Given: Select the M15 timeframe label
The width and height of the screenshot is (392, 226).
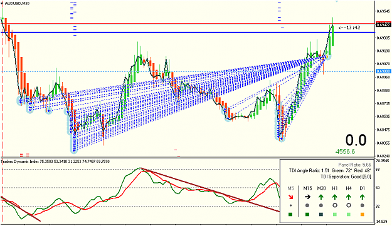Looking at the screenshot, I should 307,188.
